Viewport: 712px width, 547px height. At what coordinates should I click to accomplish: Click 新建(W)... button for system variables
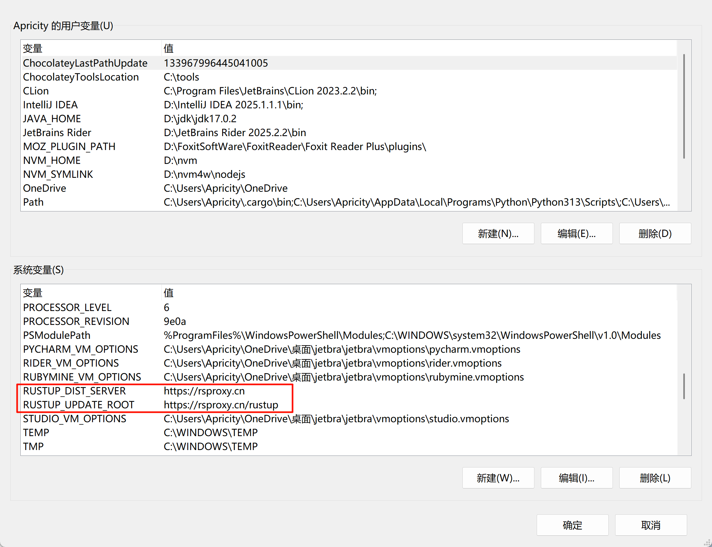[x=498, y=478]
